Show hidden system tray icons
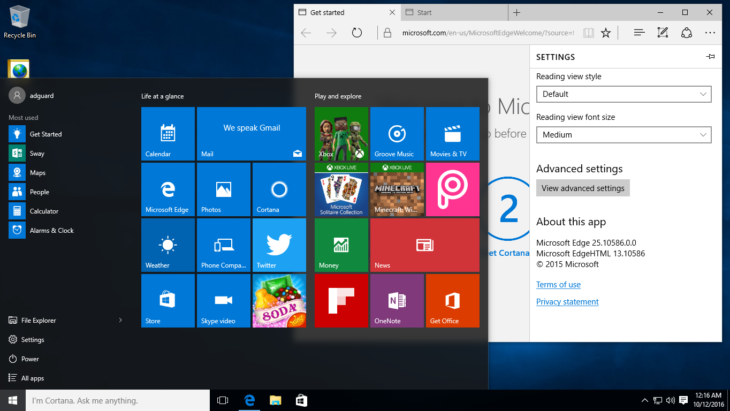This screenshot has width=730, height=411. (x=644, y=400)
